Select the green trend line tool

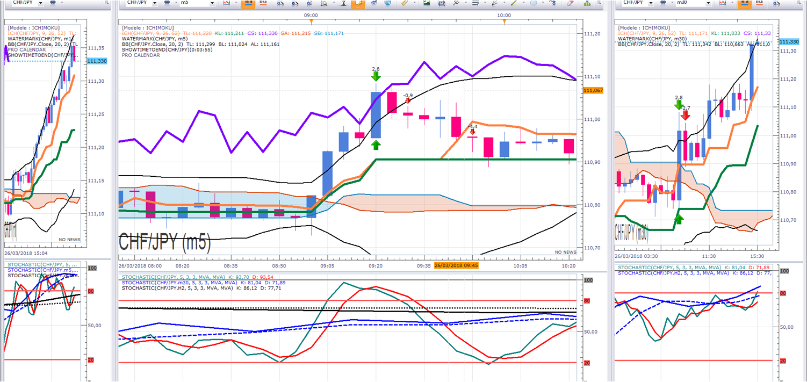(x=514, y=3)
